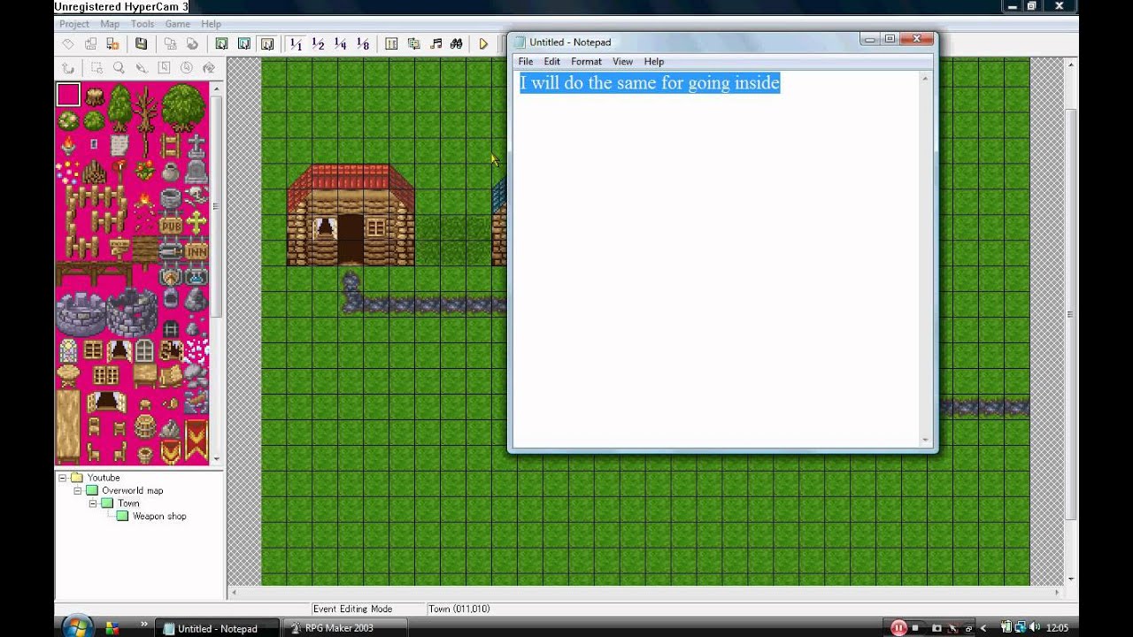
Task: Select the dashed selection tool icon
Action: 96,67
